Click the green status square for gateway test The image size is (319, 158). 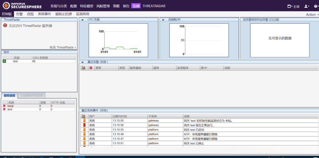[x=5, y=61]
